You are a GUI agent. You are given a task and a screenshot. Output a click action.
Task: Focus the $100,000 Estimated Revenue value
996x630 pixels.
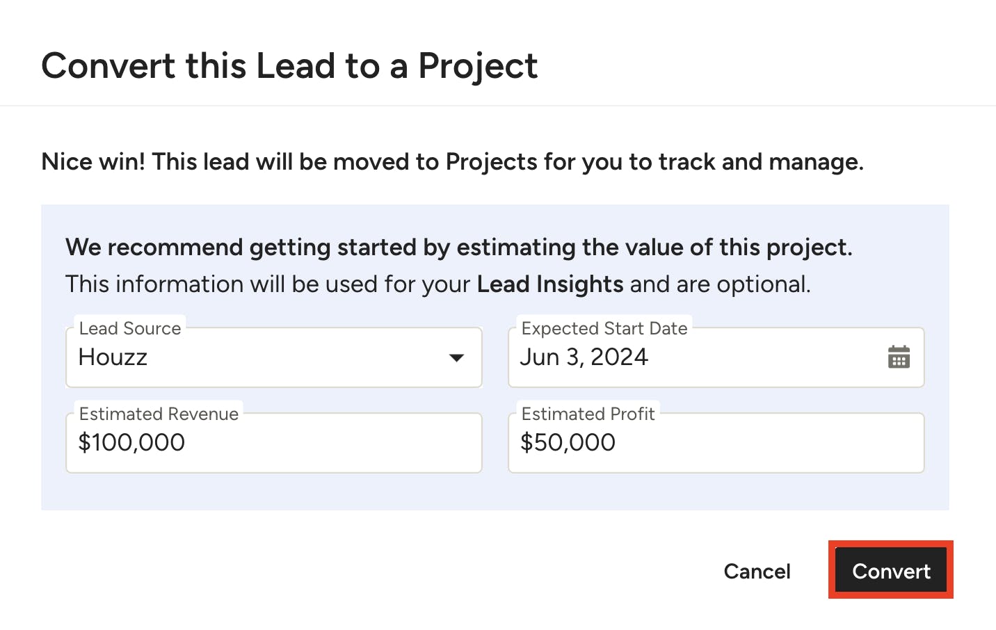click(131, 443)
